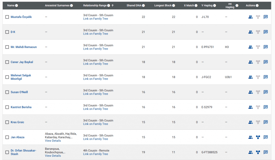Click info icon beside Ancestral Surnames header
Image resolution: width=275 pixels, height=160 pixels.
click(x=71, y=6)
